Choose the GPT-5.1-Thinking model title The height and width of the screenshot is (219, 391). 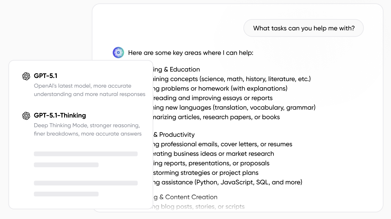60,115
